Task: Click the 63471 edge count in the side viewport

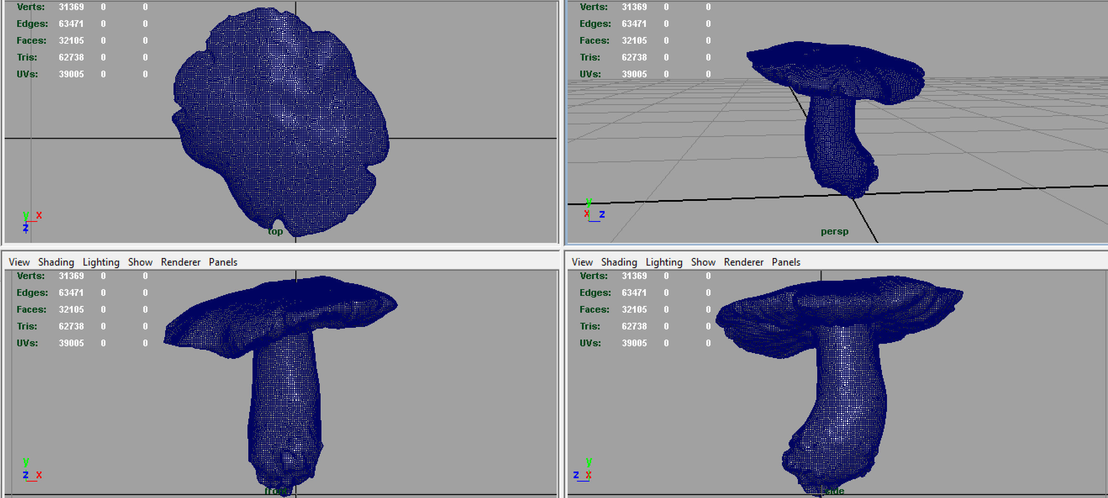Action: (x=634, y=292)
